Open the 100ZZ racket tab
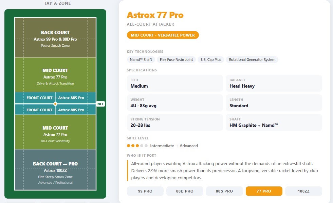This screenshot has height=203, width=333. point(304,191)
